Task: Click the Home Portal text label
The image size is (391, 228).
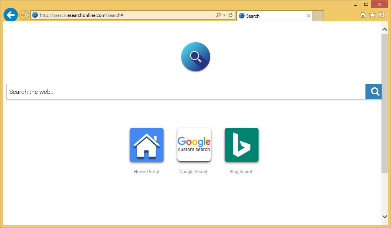Action: [146, 172]
